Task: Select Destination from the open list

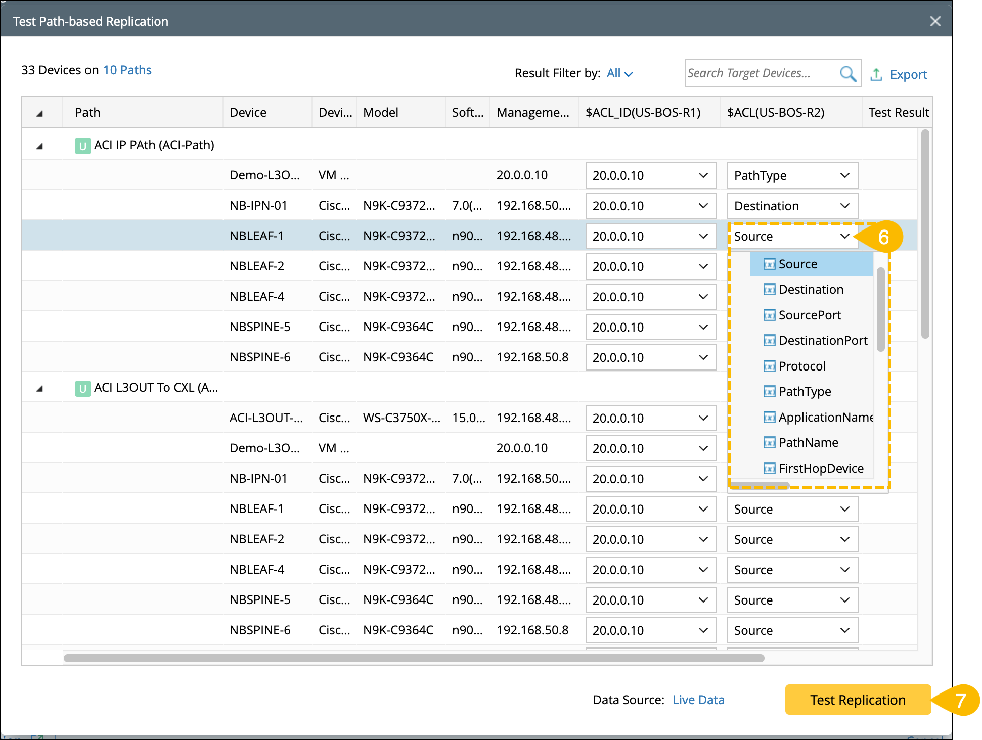Action: (x=811, y=290)
